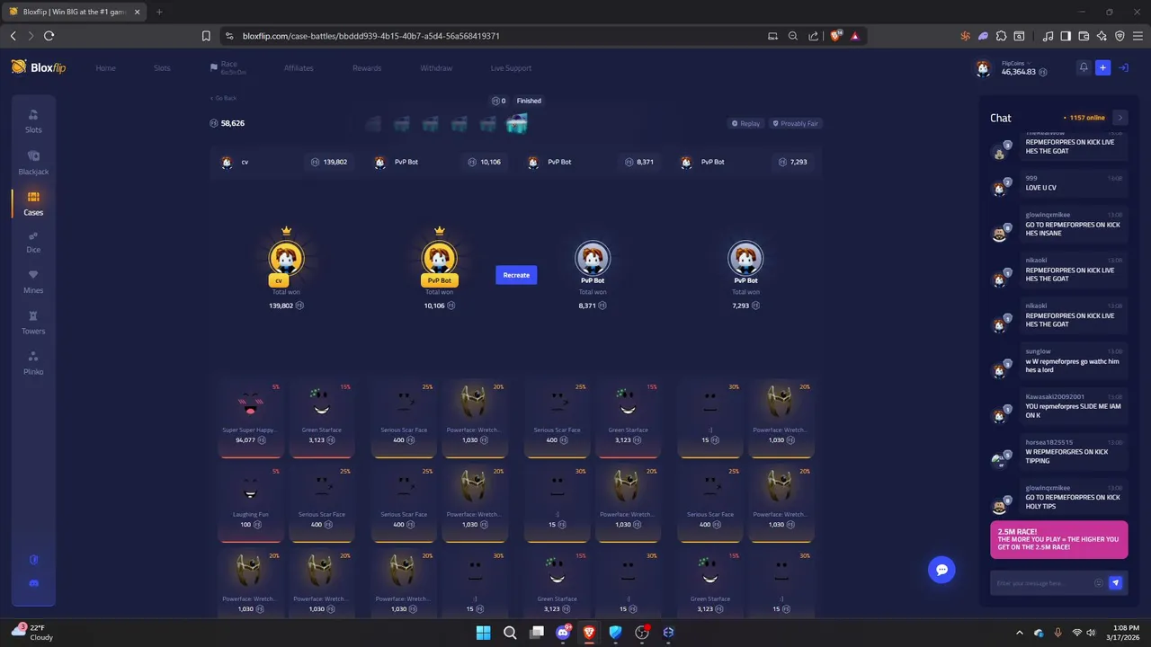Image resolution: width=1151 pixels, height=647 pixels.
Task: Open Towers game in sidebar
Action: [x=33, y=323]
